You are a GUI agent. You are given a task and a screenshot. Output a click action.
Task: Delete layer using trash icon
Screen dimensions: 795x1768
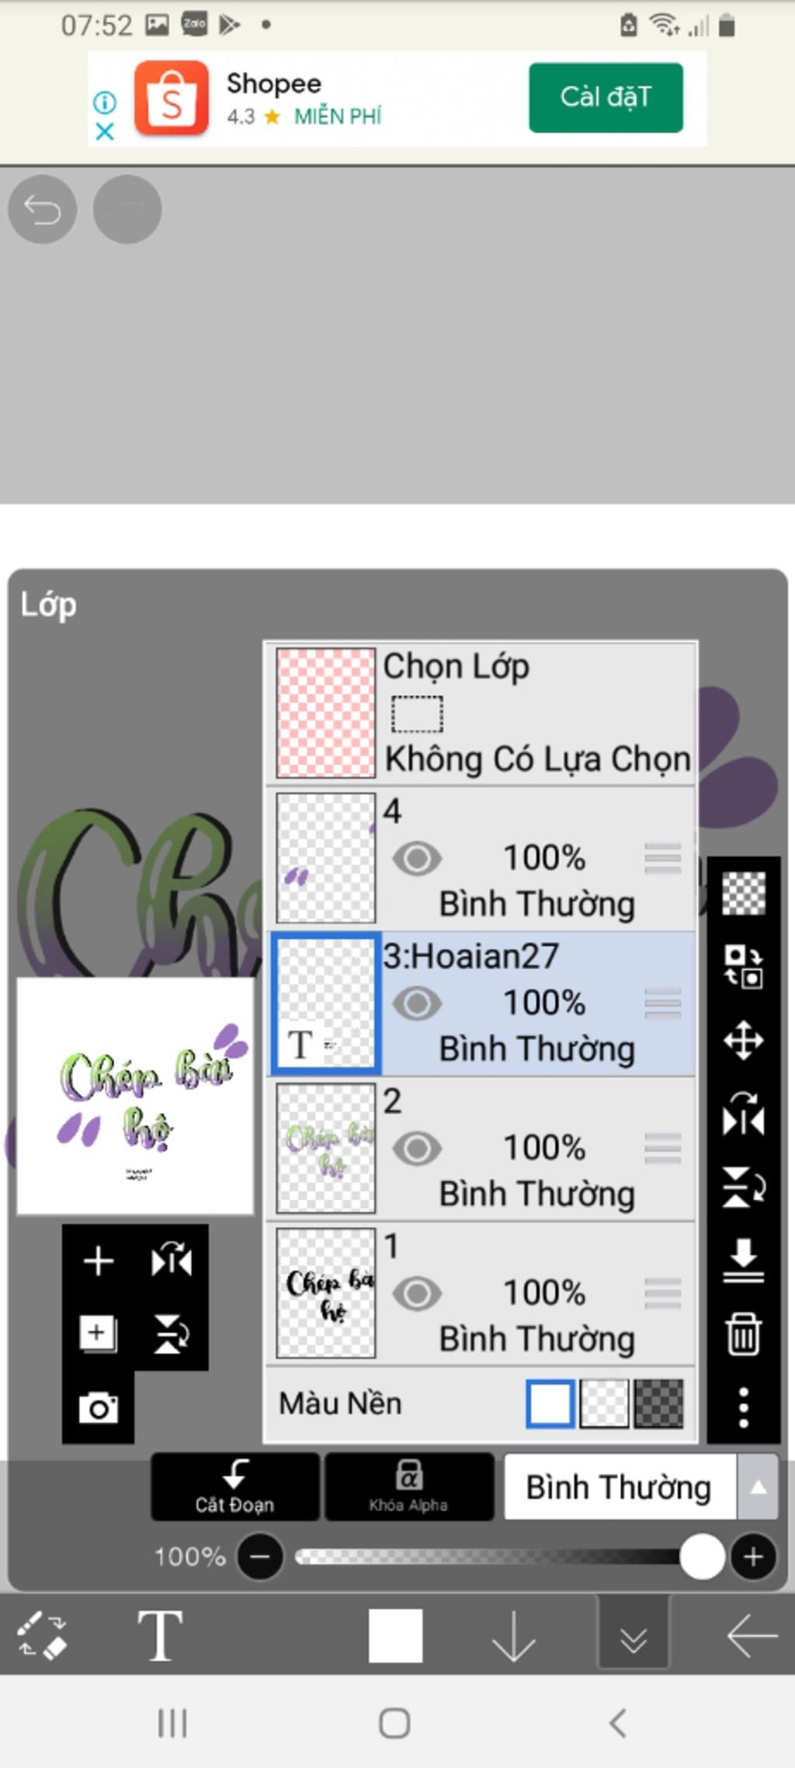tap(743, 1334)
